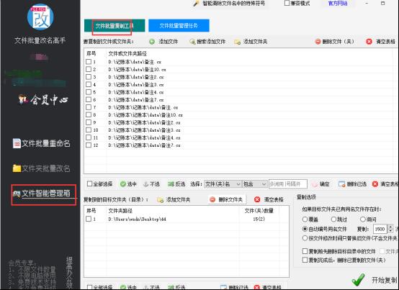Check the 全部选择 checkbox
This screenshot has height=290, width=399.
click(89, 183)
